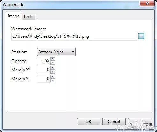This screenshot has width=157, height=132.
Task: Click the Position dropdown arrow
Action: click(73, 52)
